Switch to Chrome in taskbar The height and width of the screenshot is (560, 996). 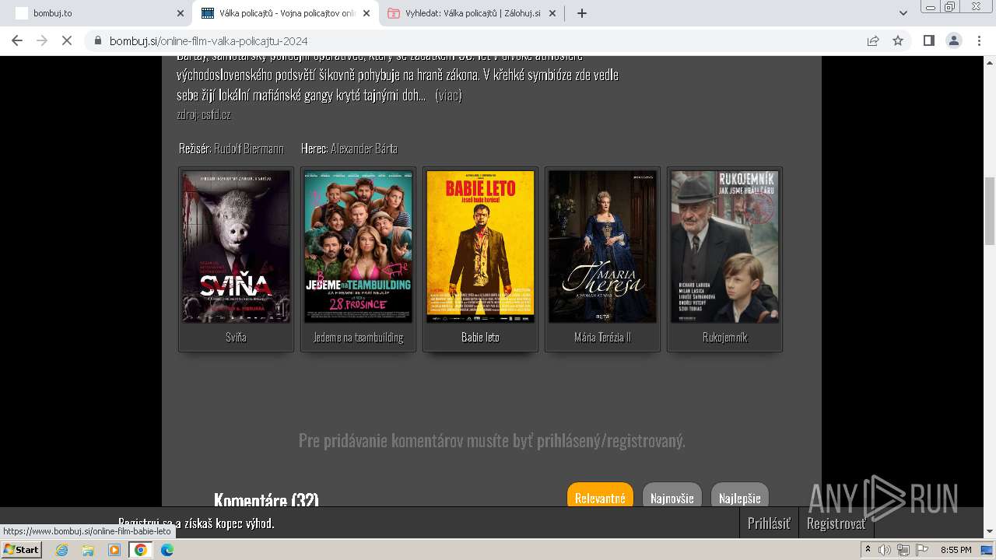(x=141, y=550)
